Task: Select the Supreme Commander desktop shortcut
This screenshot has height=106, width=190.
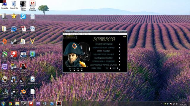Action: (5, 81)
